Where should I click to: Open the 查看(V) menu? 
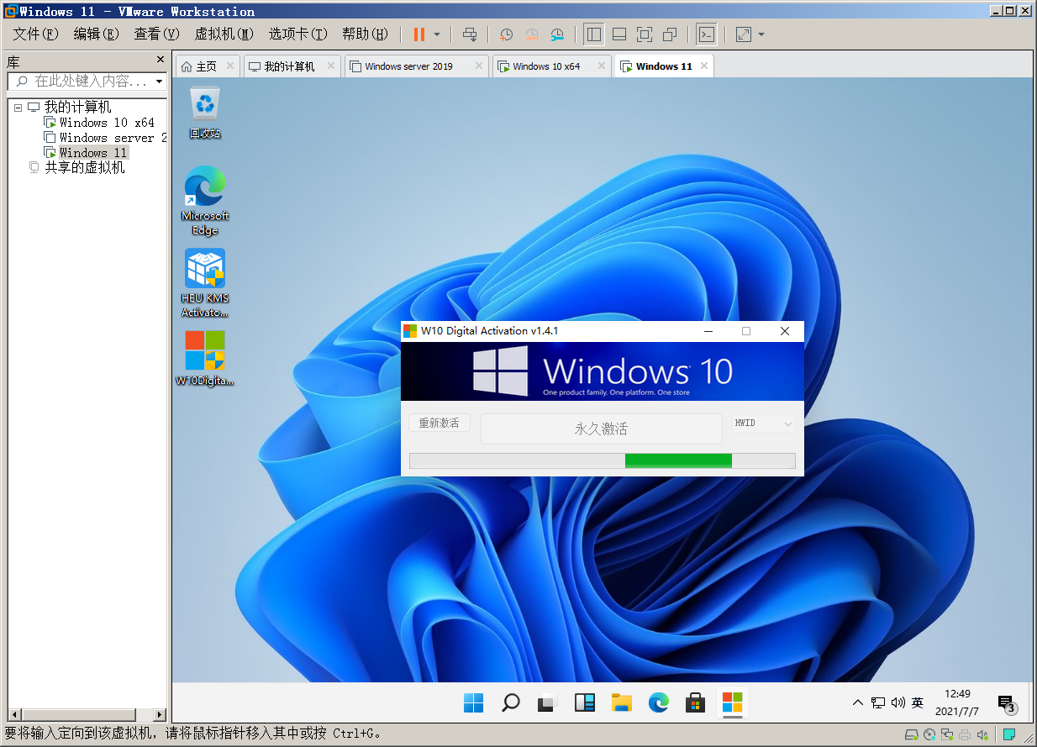(x=157, y=34)
